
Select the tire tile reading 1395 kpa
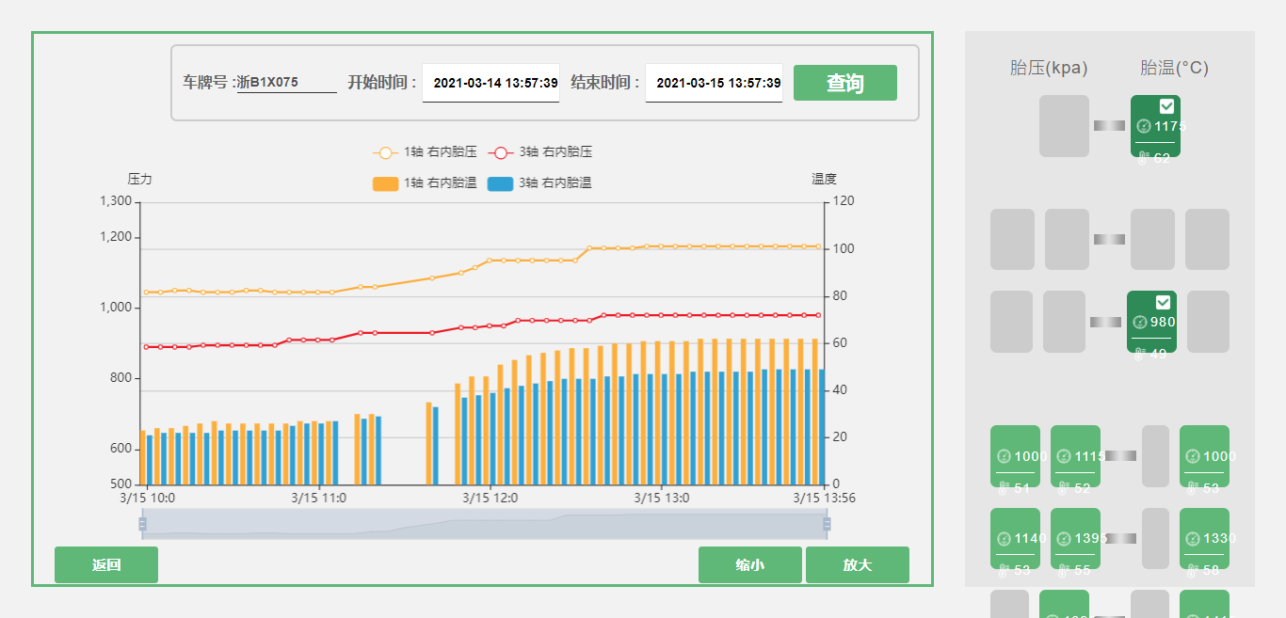[1075, 538]
